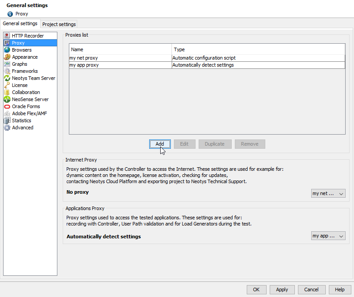
Task: Expand the Applications Proxy dropdown
Action: 328,236
